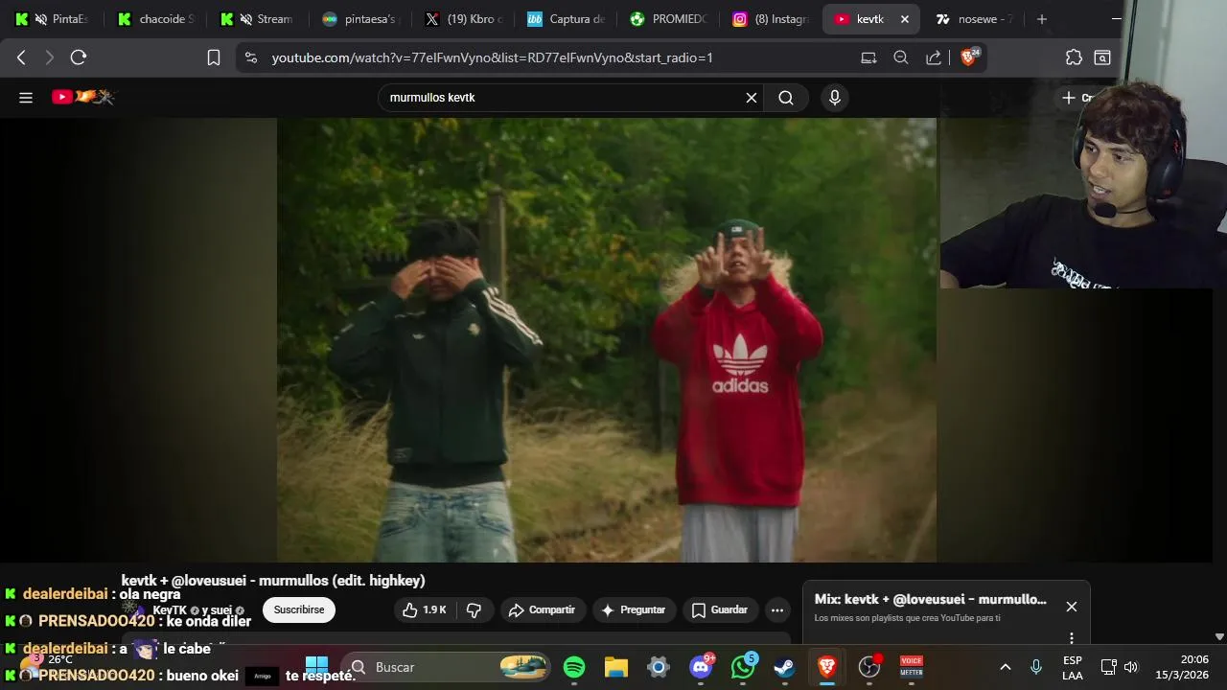Open WhatsApp from the taskbar

click(743, 667)
